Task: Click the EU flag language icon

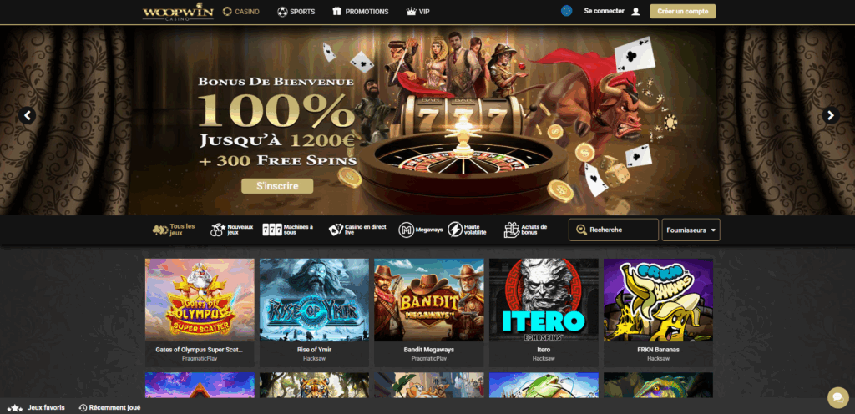Action: [x=567, y=11]
